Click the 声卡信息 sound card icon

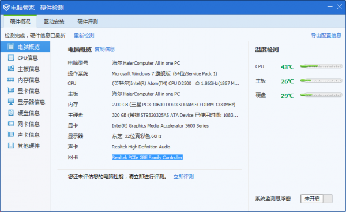coord(11,135)
